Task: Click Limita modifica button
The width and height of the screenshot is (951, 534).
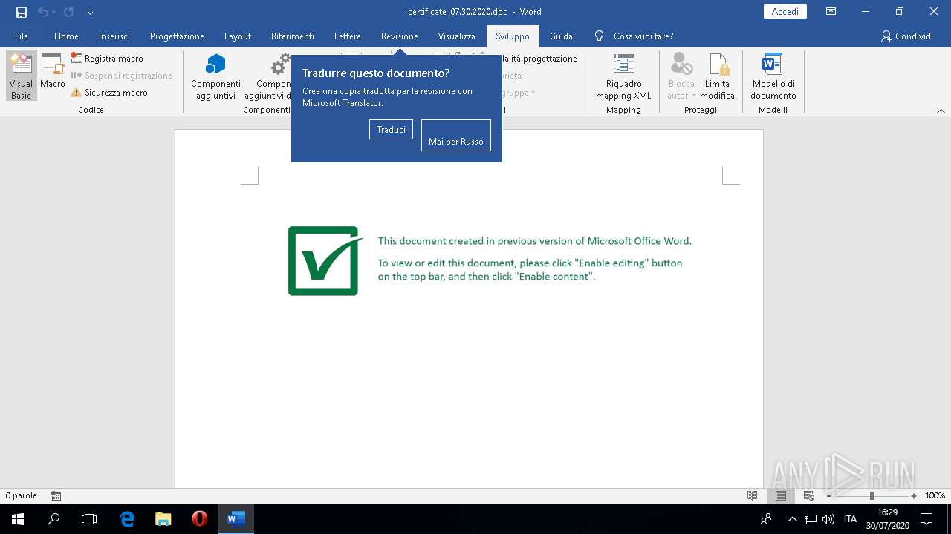Action: [x=717, y=76]
